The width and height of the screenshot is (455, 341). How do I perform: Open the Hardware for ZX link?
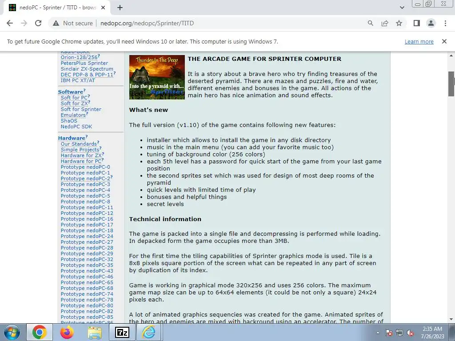click(81, 155)
